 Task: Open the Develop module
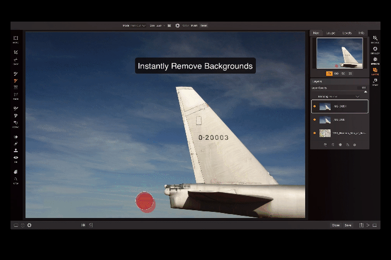(x=375, y=49)
